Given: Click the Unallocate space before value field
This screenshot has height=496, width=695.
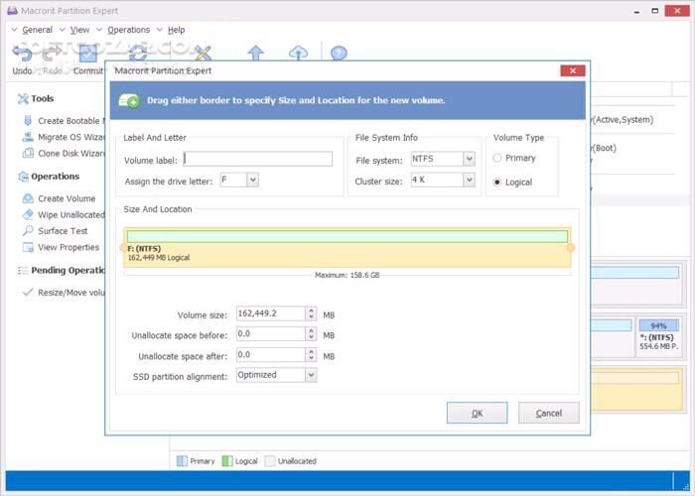Looking at the screenshot, I should [x=271, y=334].
